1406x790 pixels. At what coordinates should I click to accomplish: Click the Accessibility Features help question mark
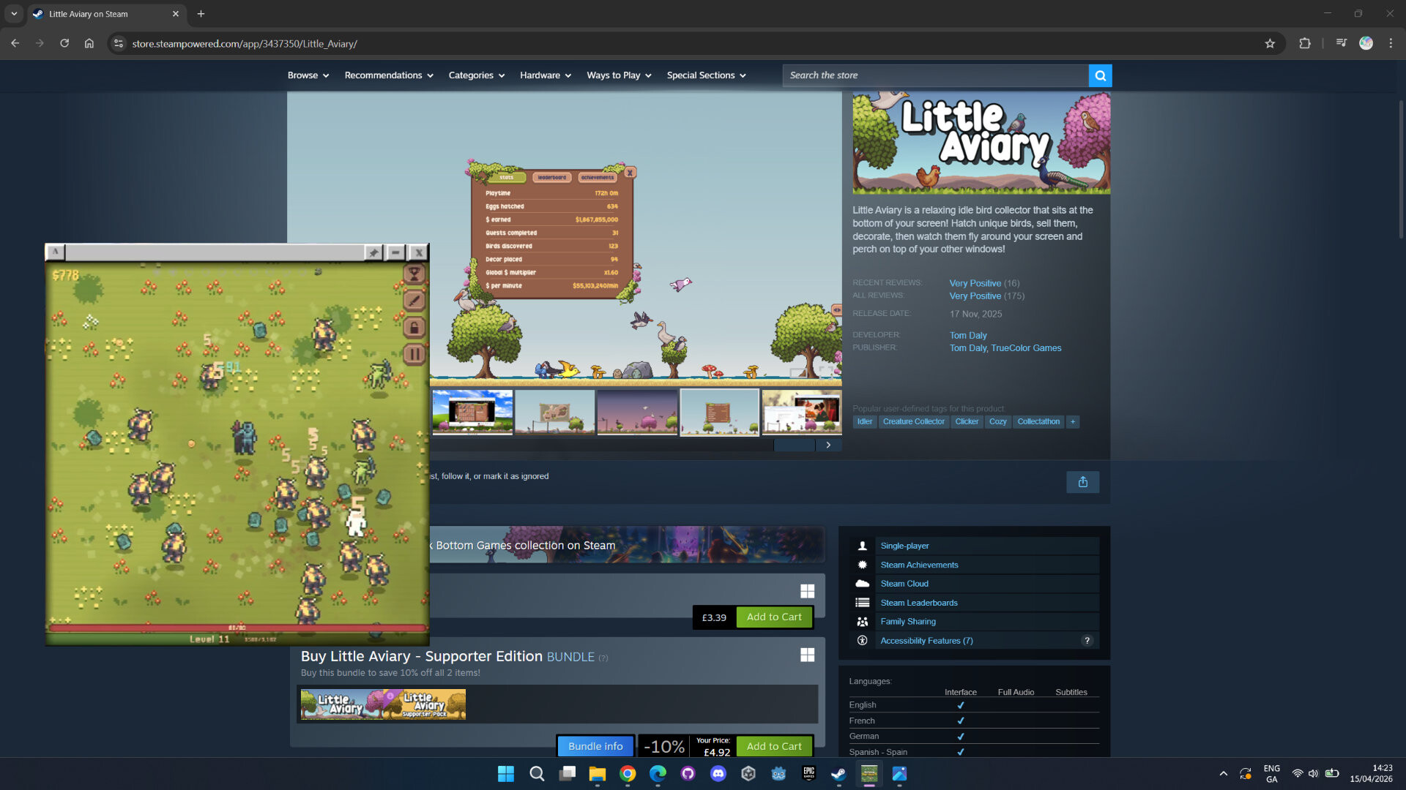(x=1087, y=641)
